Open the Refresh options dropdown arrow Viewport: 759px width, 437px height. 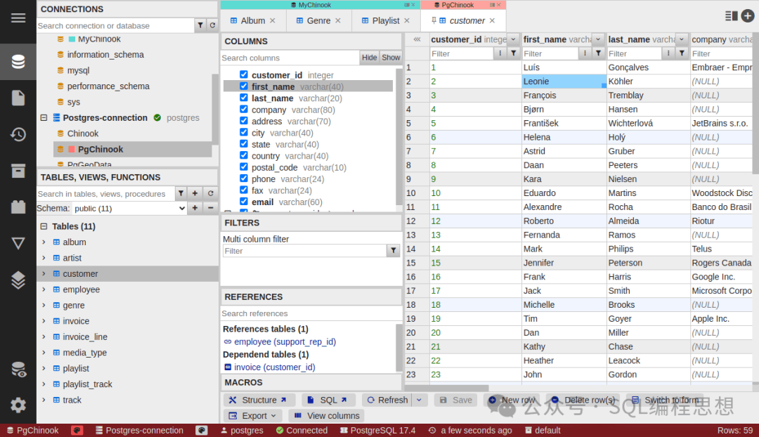pyautogui.click(x=419, y=400)
